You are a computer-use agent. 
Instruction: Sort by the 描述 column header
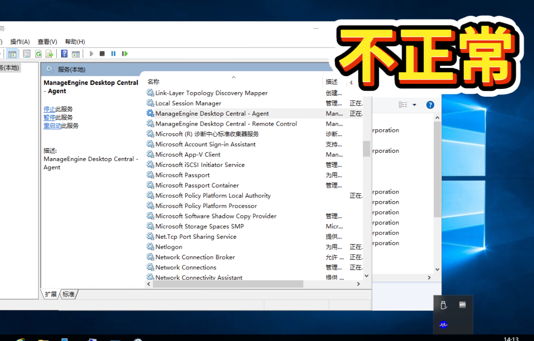point(332,82)
